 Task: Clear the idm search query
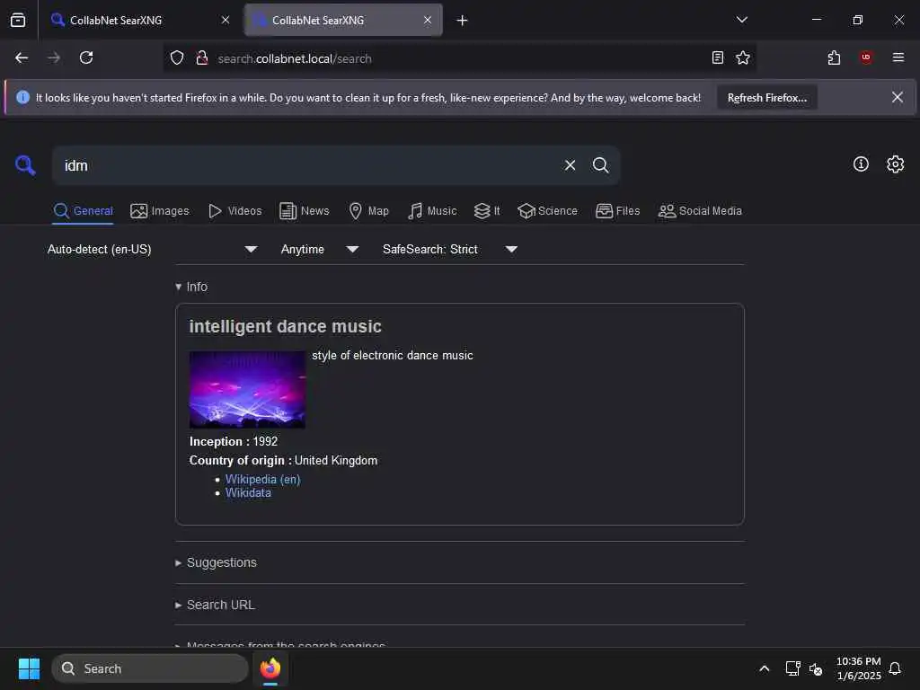point(570,165)
